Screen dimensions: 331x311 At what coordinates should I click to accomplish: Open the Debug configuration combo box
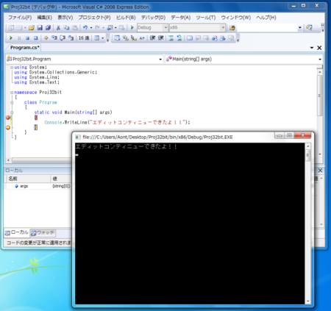click(x=152, y=28)
